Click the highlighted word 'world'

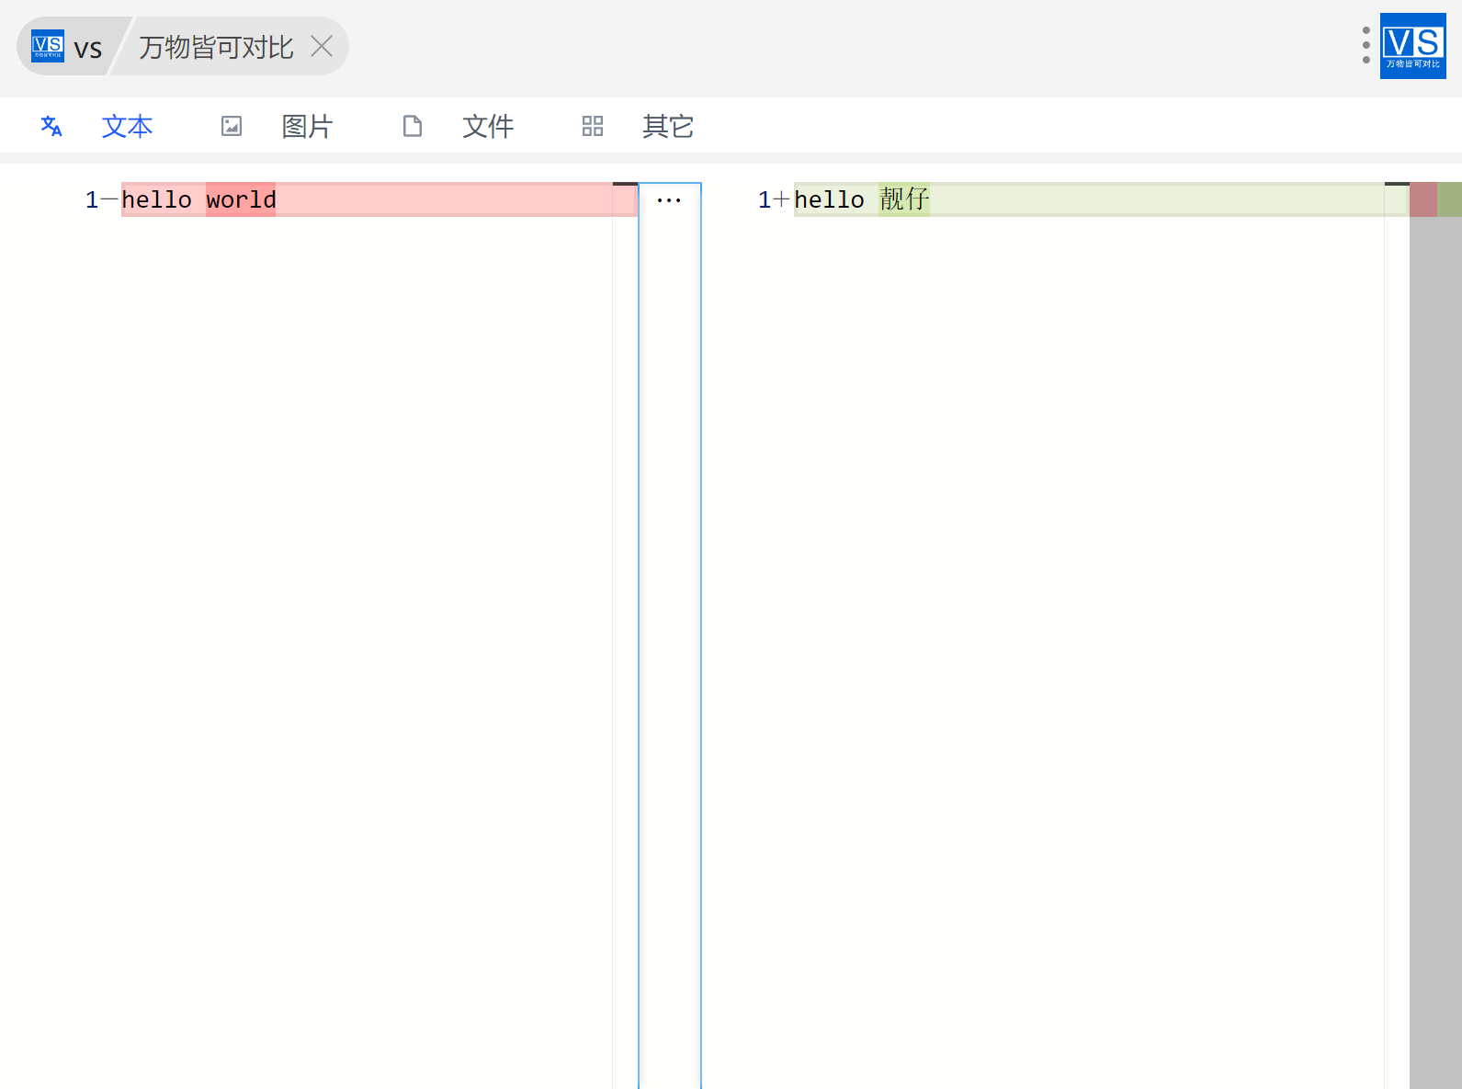coord(241,199)
